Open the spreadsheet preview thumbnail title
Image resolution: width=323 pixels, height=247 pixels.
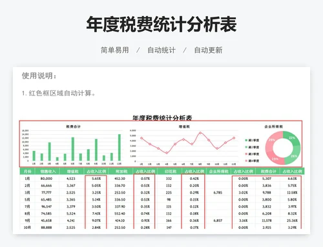pos(162,118)
